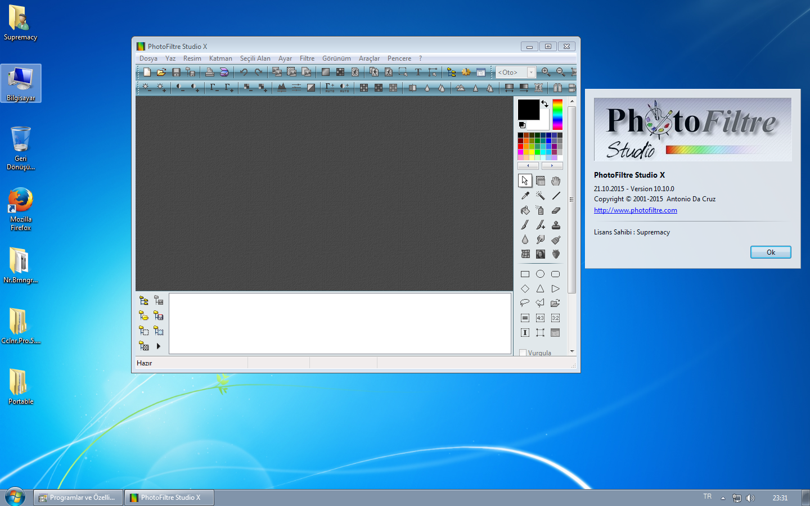This screenshot has height=506, width=810.
Task: Click the open-folder explorer icon below canvas
Action: pos(144,316)
